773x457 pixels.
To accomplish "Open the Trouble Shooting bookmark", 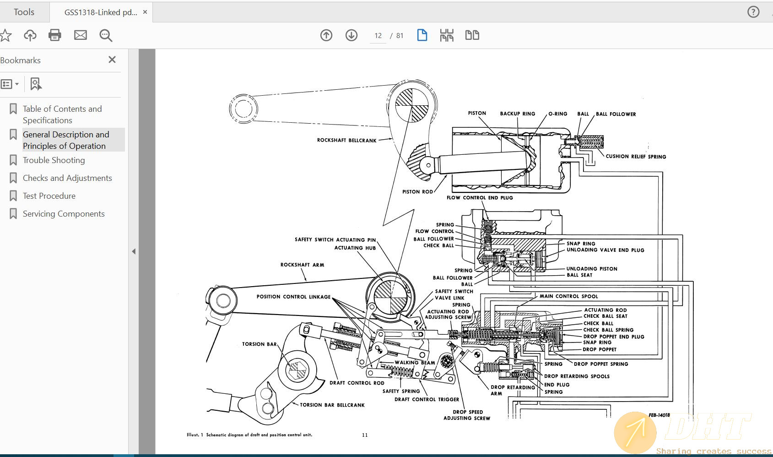I will click(x=54, y=160).
